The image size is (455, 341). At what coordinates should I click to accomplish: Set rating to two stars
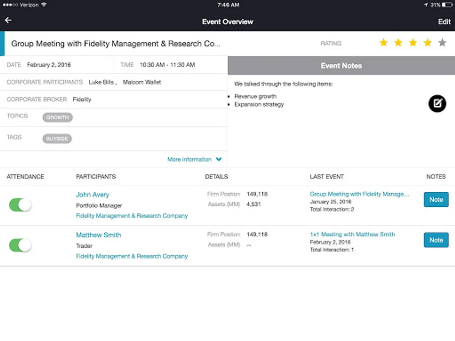click(x=398, y=42)
